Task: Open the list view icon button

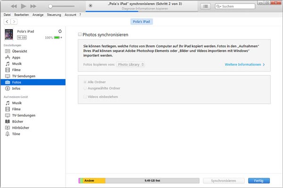Action: (x=205, y=6)
